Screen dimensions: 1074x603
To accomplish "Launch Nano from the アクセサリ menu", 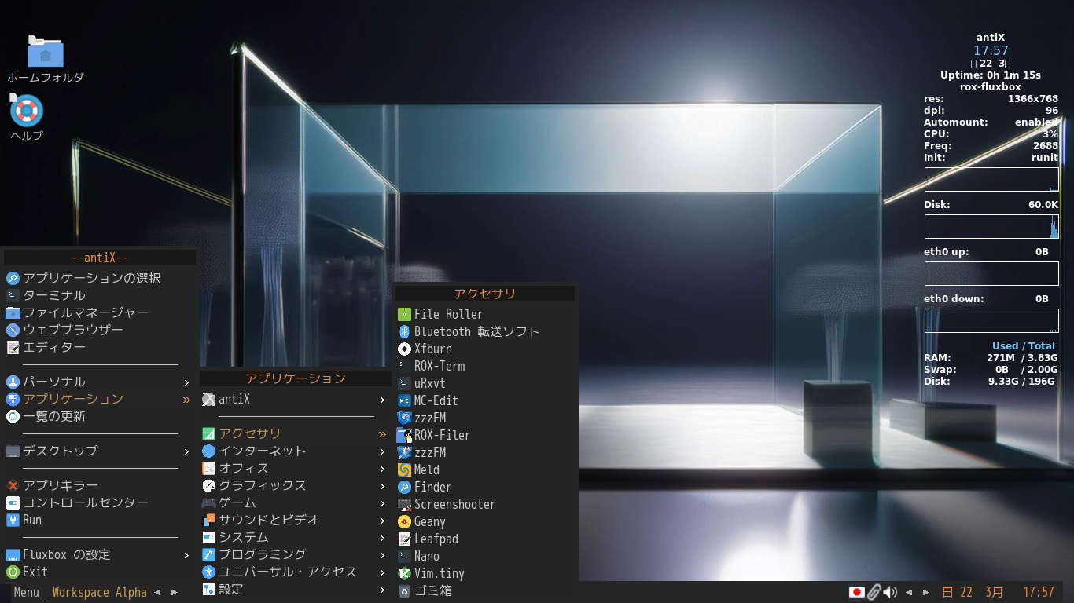I will tap(486, 556).
